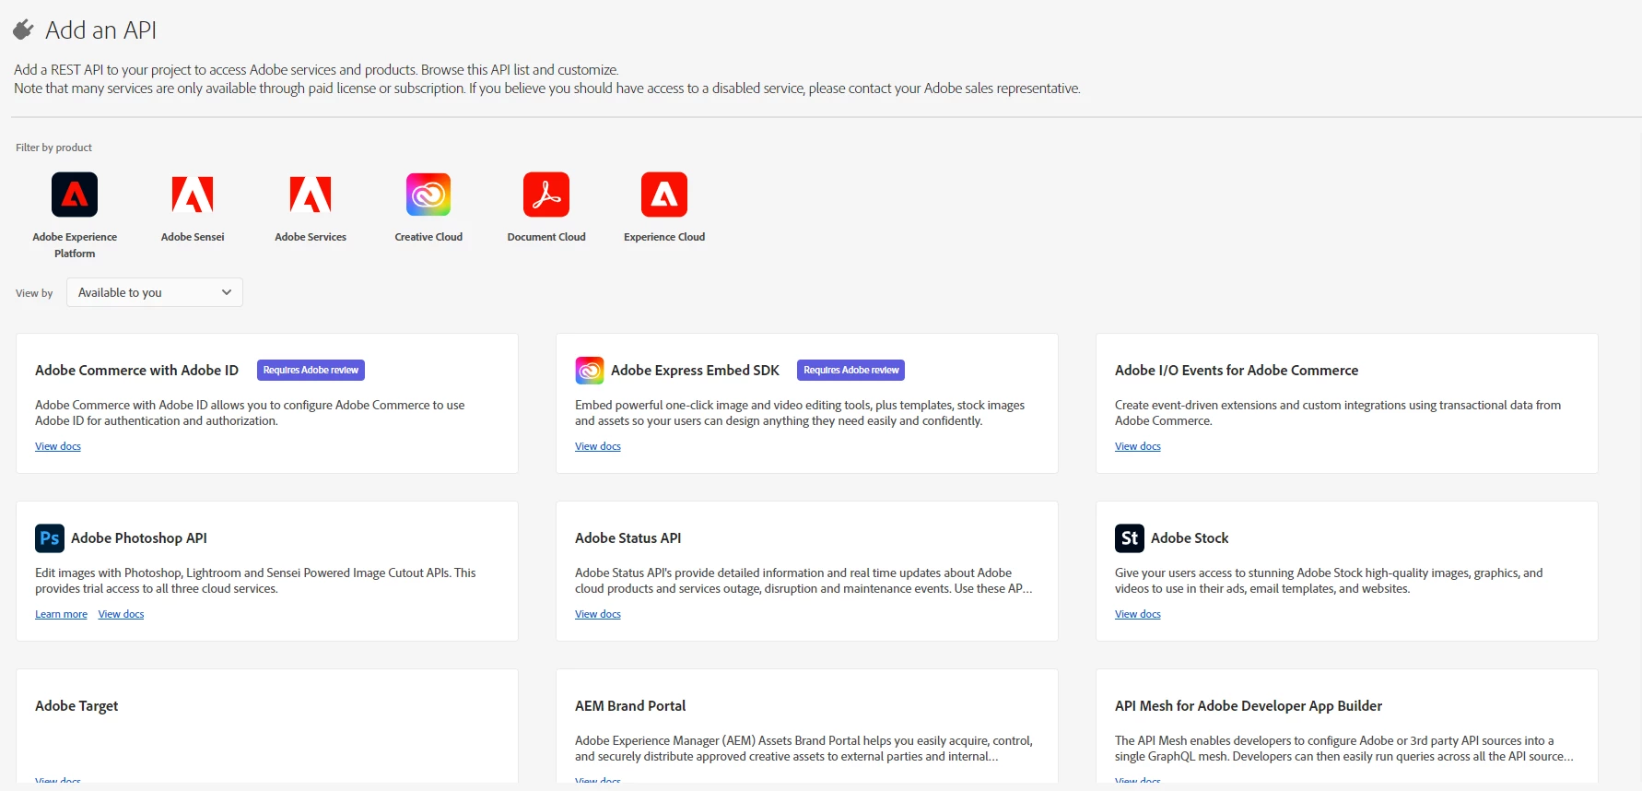Filter by Adobe Sensei icon

tap(193, 195)
